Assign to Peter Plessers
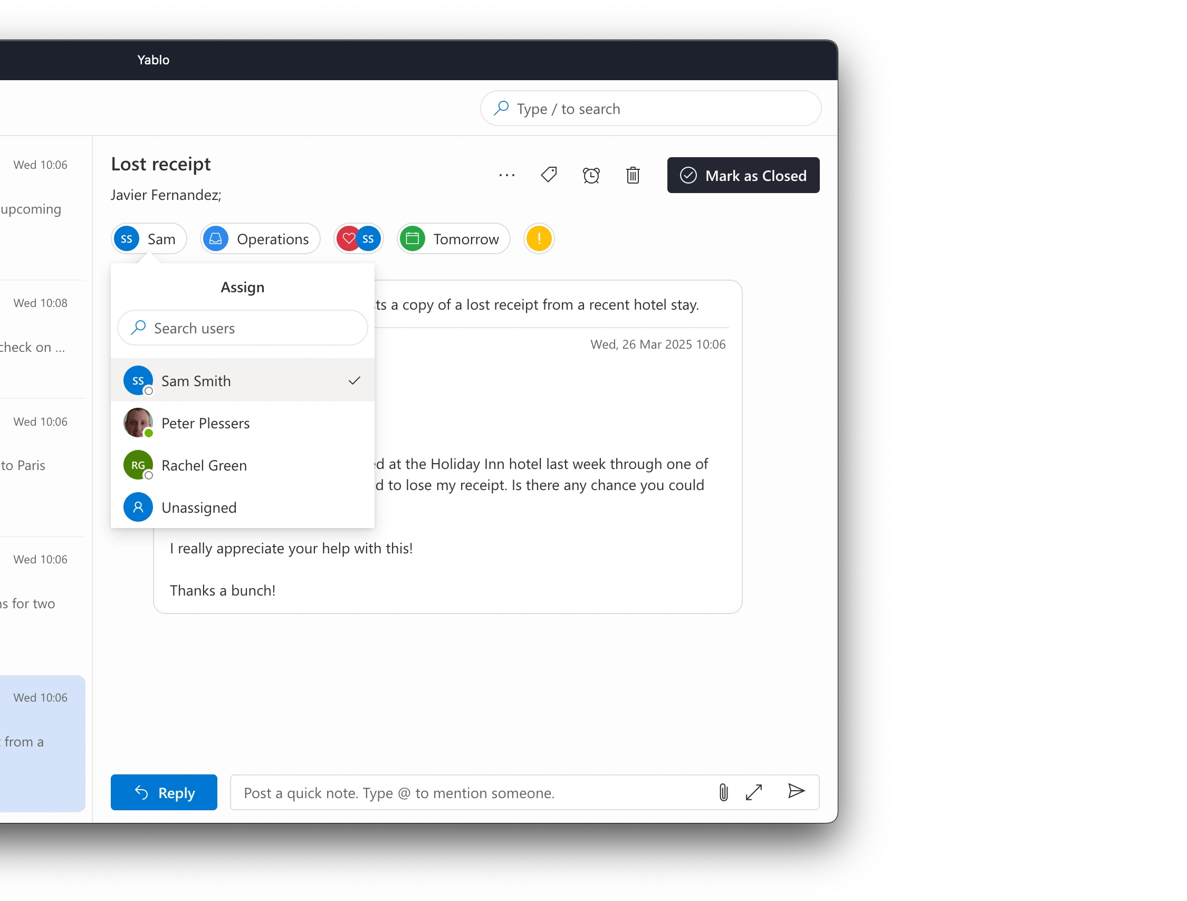Image resolution: width=1187 pixels, height=901 pixels. [242, 423]
